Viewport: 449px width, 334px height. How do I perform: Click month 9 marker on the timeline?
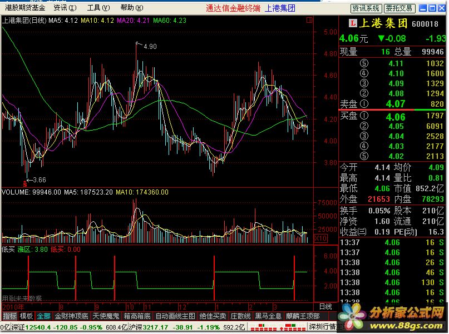97,307
